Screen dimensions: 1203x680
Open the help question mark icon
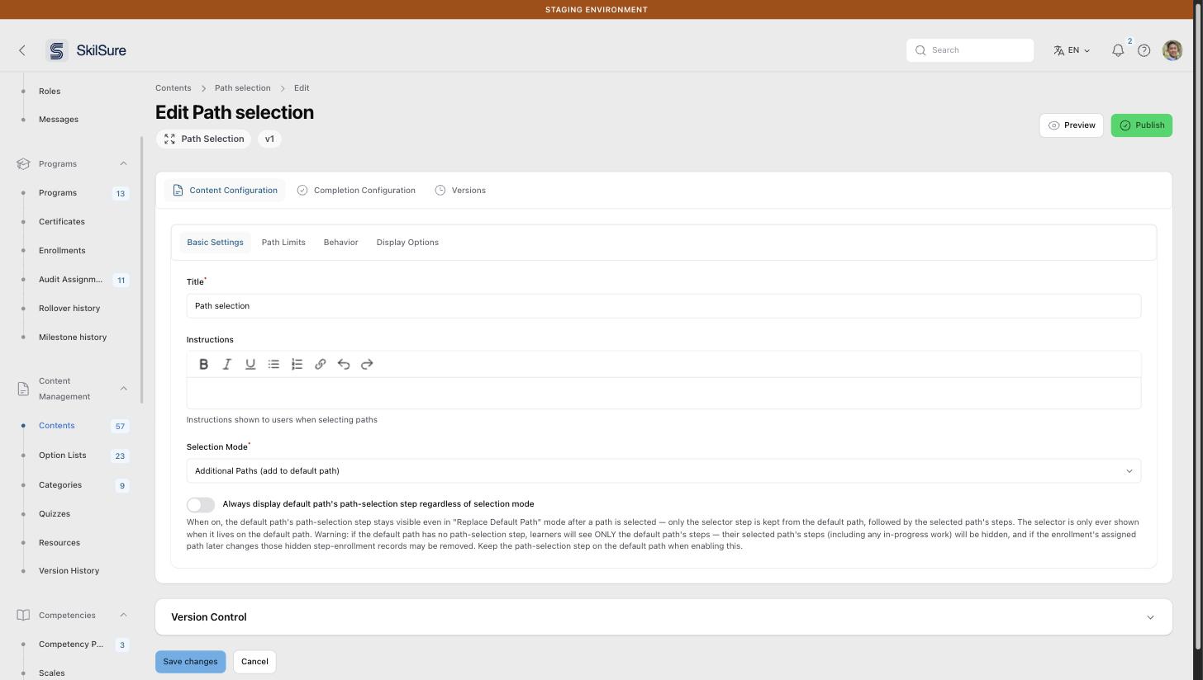point(1144,50)
